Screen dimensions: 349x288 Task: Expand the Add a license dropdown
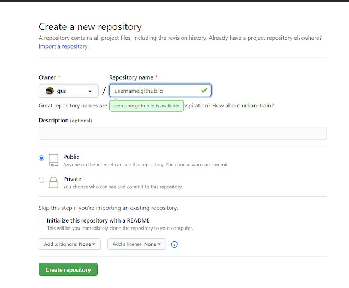point(137,244)
